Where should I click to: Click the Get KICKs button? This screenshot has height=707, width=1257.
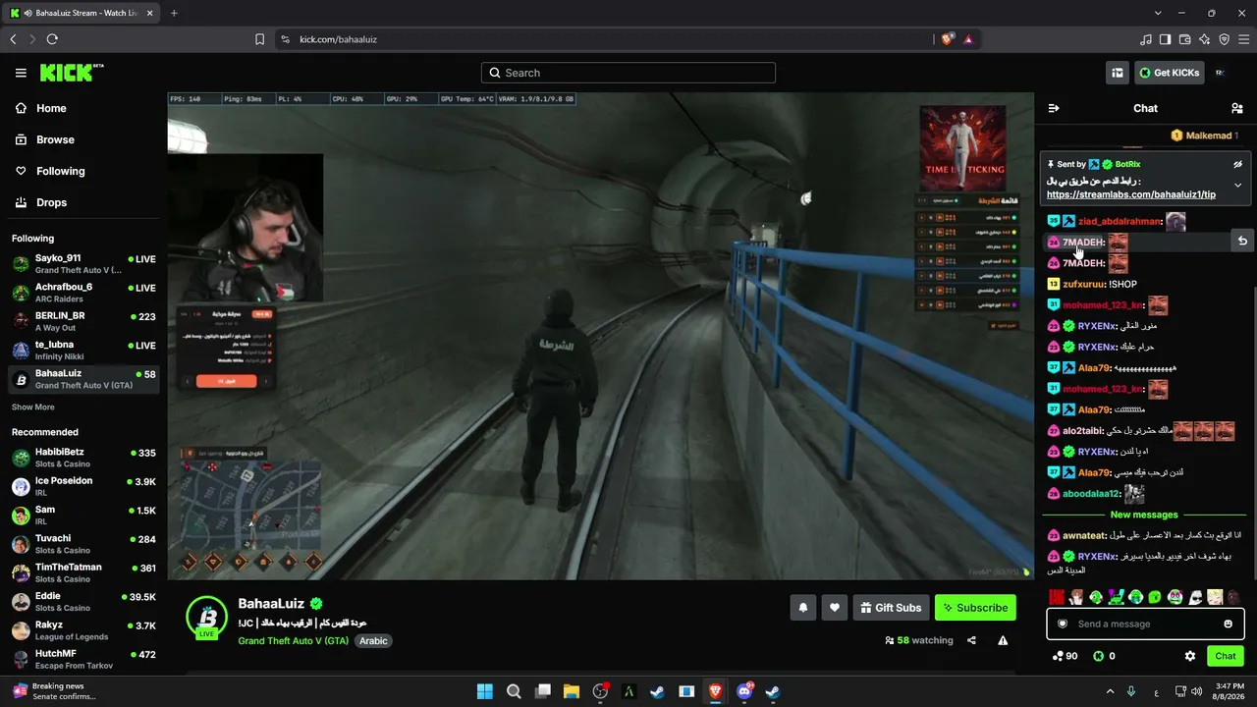1169,73
